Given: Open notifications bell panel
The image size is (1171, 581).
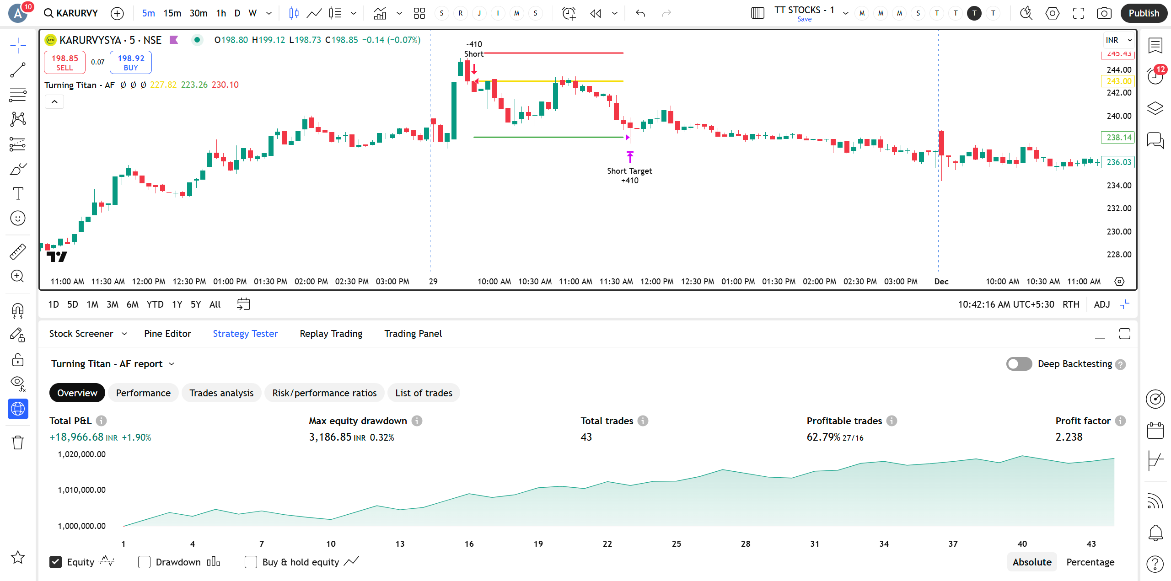Looking at the screenshot, I should 1155,533.
